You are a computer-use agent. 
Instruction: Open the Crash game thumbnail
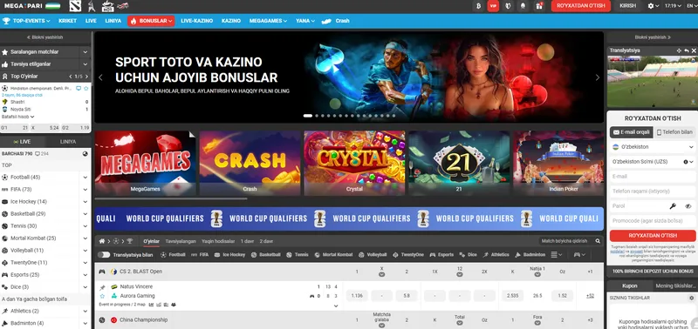click(x=250, y=163)
